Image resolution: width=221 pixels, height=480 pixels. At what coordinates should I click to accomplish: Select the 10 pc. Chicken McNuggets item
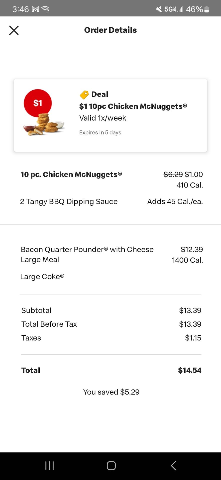pyautogui.click(x=71, y=174)
